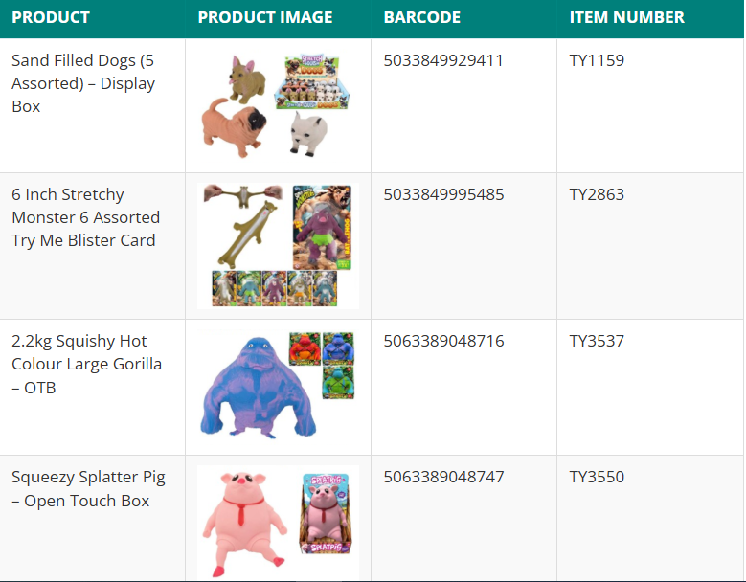Click item number TY2863
The height and width of the screenshot is (582, 746).
click(597, 194)
